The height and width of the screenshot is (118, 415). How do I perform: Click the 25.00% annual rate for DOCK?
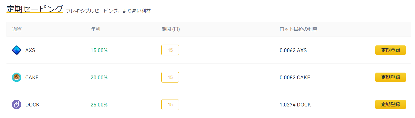[x=99, y=105]
